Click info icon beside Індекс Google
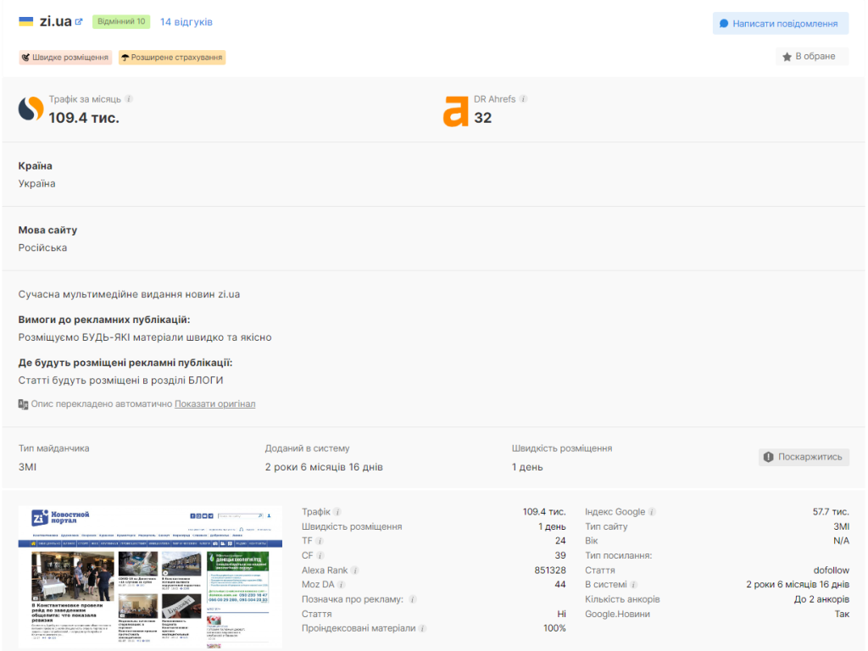Viewport: 868px width, 651px height. [x=652, y=512]
